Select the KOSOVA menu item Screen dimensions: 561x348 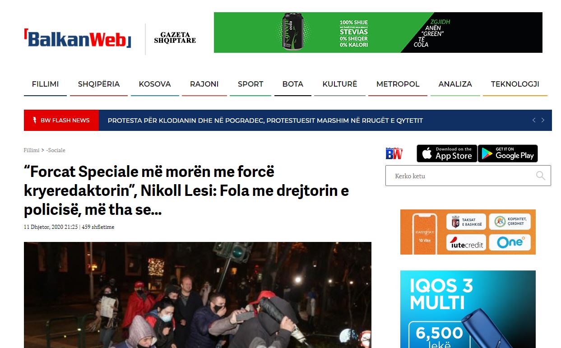155,84
